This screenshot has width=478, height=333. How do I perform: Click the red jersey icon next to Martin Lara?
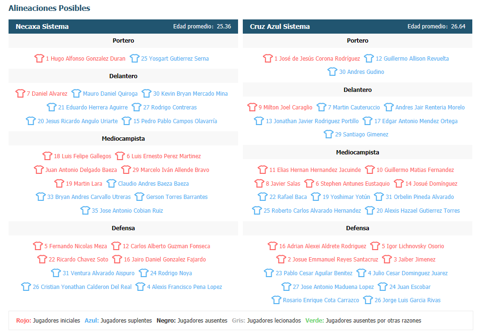(59, 183)
